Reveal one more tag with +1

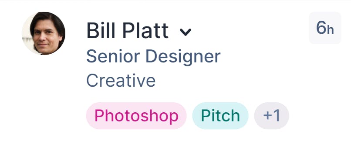click(272, 116)
